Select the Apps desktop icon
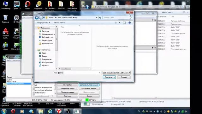Screen dimensions: 202x114 pyautogui.click(x=5, y=46)
